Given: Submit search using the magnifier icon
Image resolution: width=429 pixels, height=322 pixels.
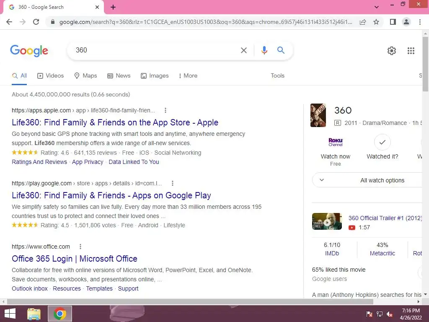Looking at the screenshot, I should pyautogui.click(x=281, y=50).
